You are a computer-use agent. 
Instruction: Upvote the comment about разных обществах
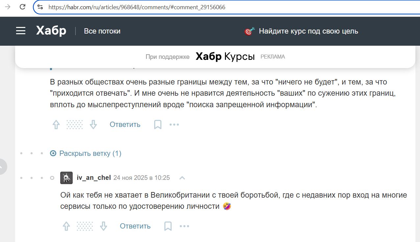pos(56,125)
